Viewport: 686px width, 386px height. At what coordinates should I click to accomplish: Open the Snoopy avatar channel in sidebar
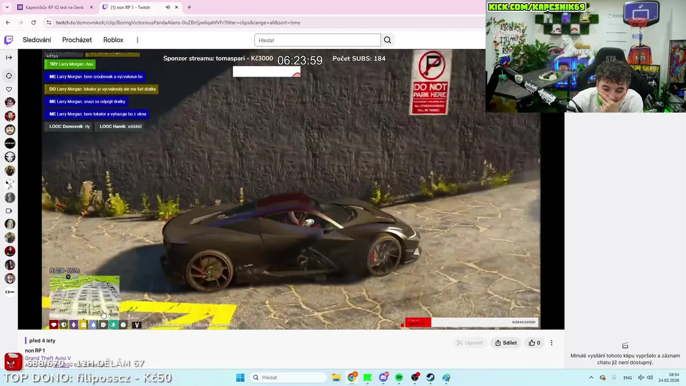click(x=10, y=184)
